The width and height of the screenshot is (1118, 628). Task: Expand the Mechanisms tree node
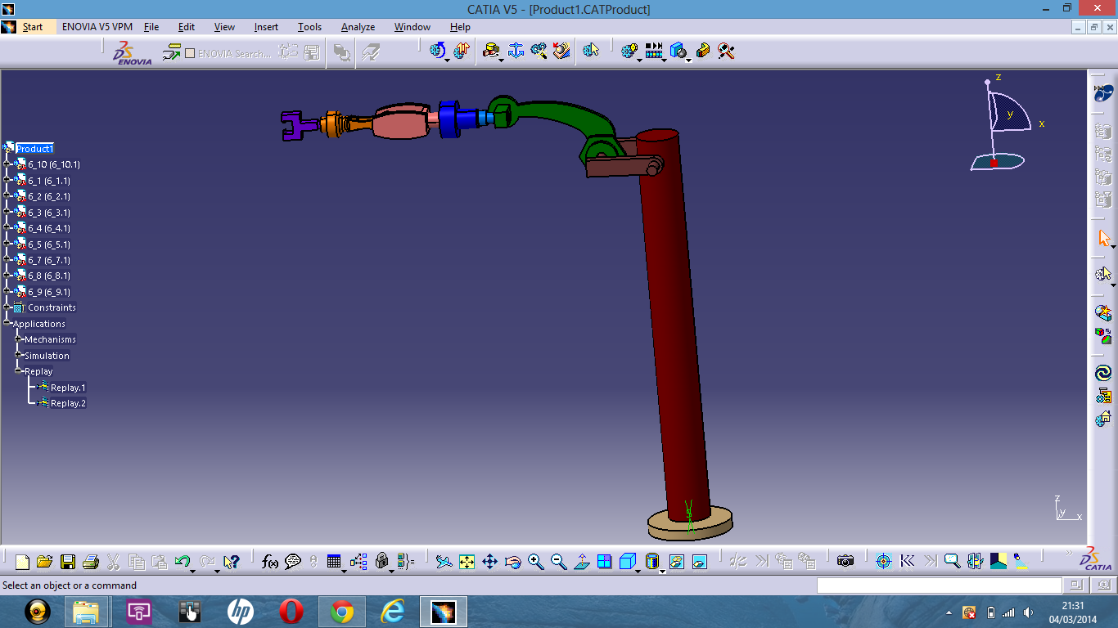(x=20, y=339)
